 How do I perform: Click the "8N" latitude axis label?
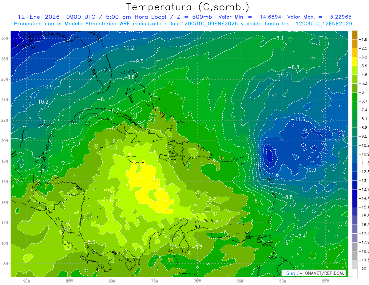(x=6, y=264)
